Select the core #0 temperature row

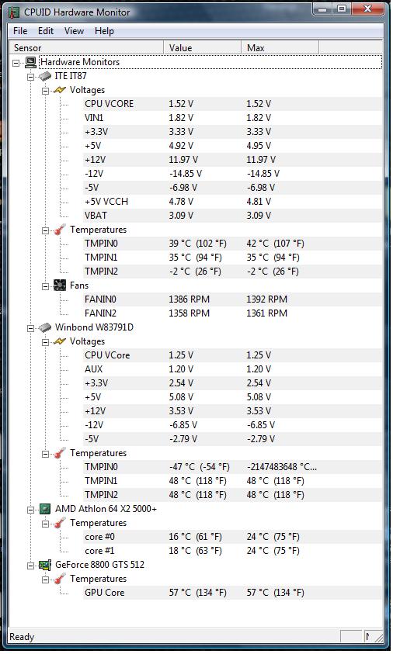click(x=232, y=537)
